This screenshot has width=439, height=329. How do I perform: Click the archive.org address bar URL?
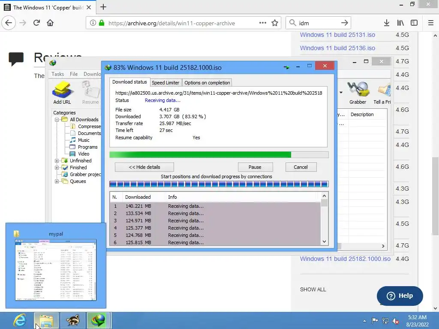click(x=171, y=23)
